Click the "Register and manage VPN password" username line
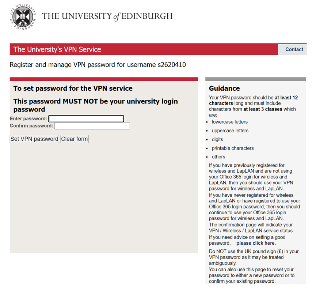Viewport: 316px width, 290px height. (x=98, y=65)
